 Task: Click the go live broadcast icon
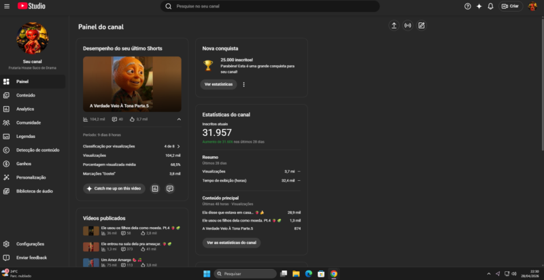[x=407, y=25]
